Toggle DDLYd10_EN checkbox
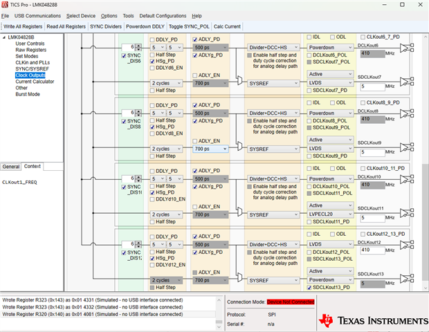 tap(152, 199)
